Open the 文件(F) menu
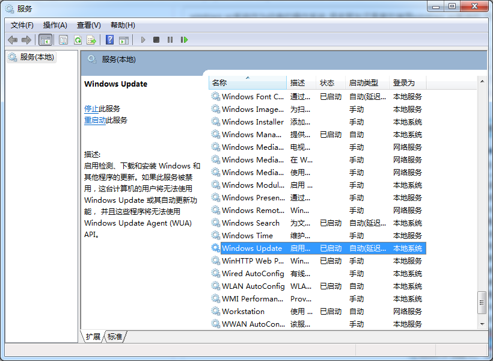 click(22, 25)
